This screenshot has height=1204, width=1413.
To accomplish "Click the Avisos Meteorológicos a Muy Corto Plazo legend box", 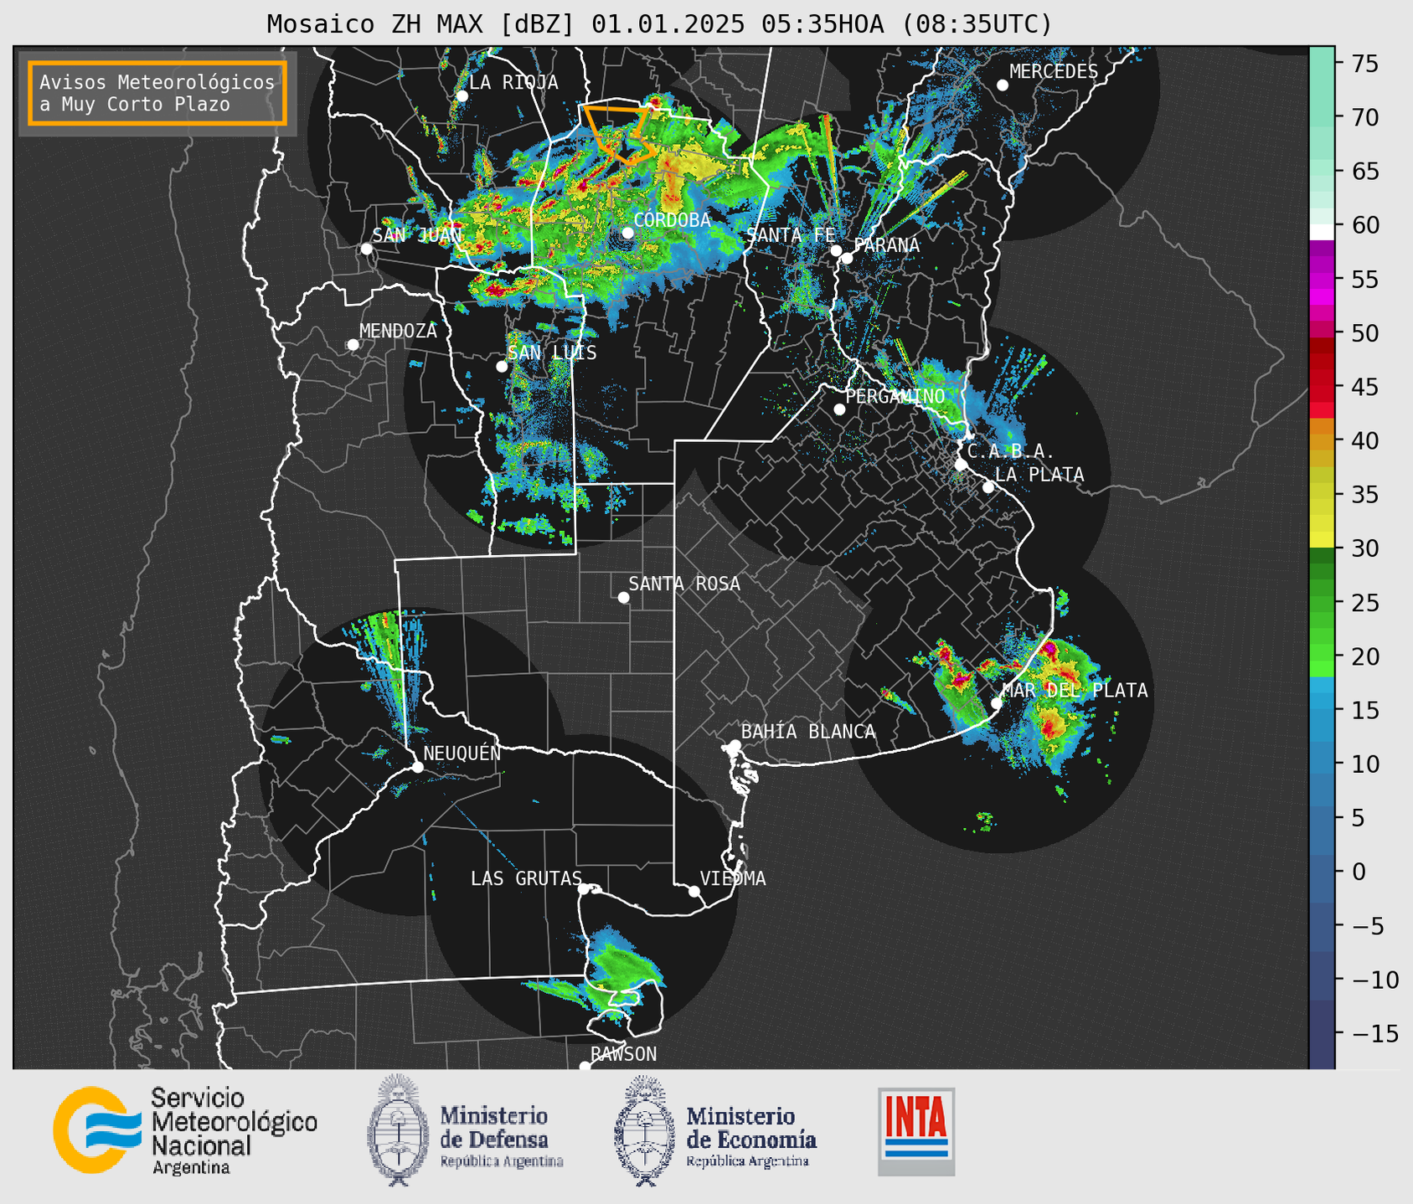I will click(157, 93).
